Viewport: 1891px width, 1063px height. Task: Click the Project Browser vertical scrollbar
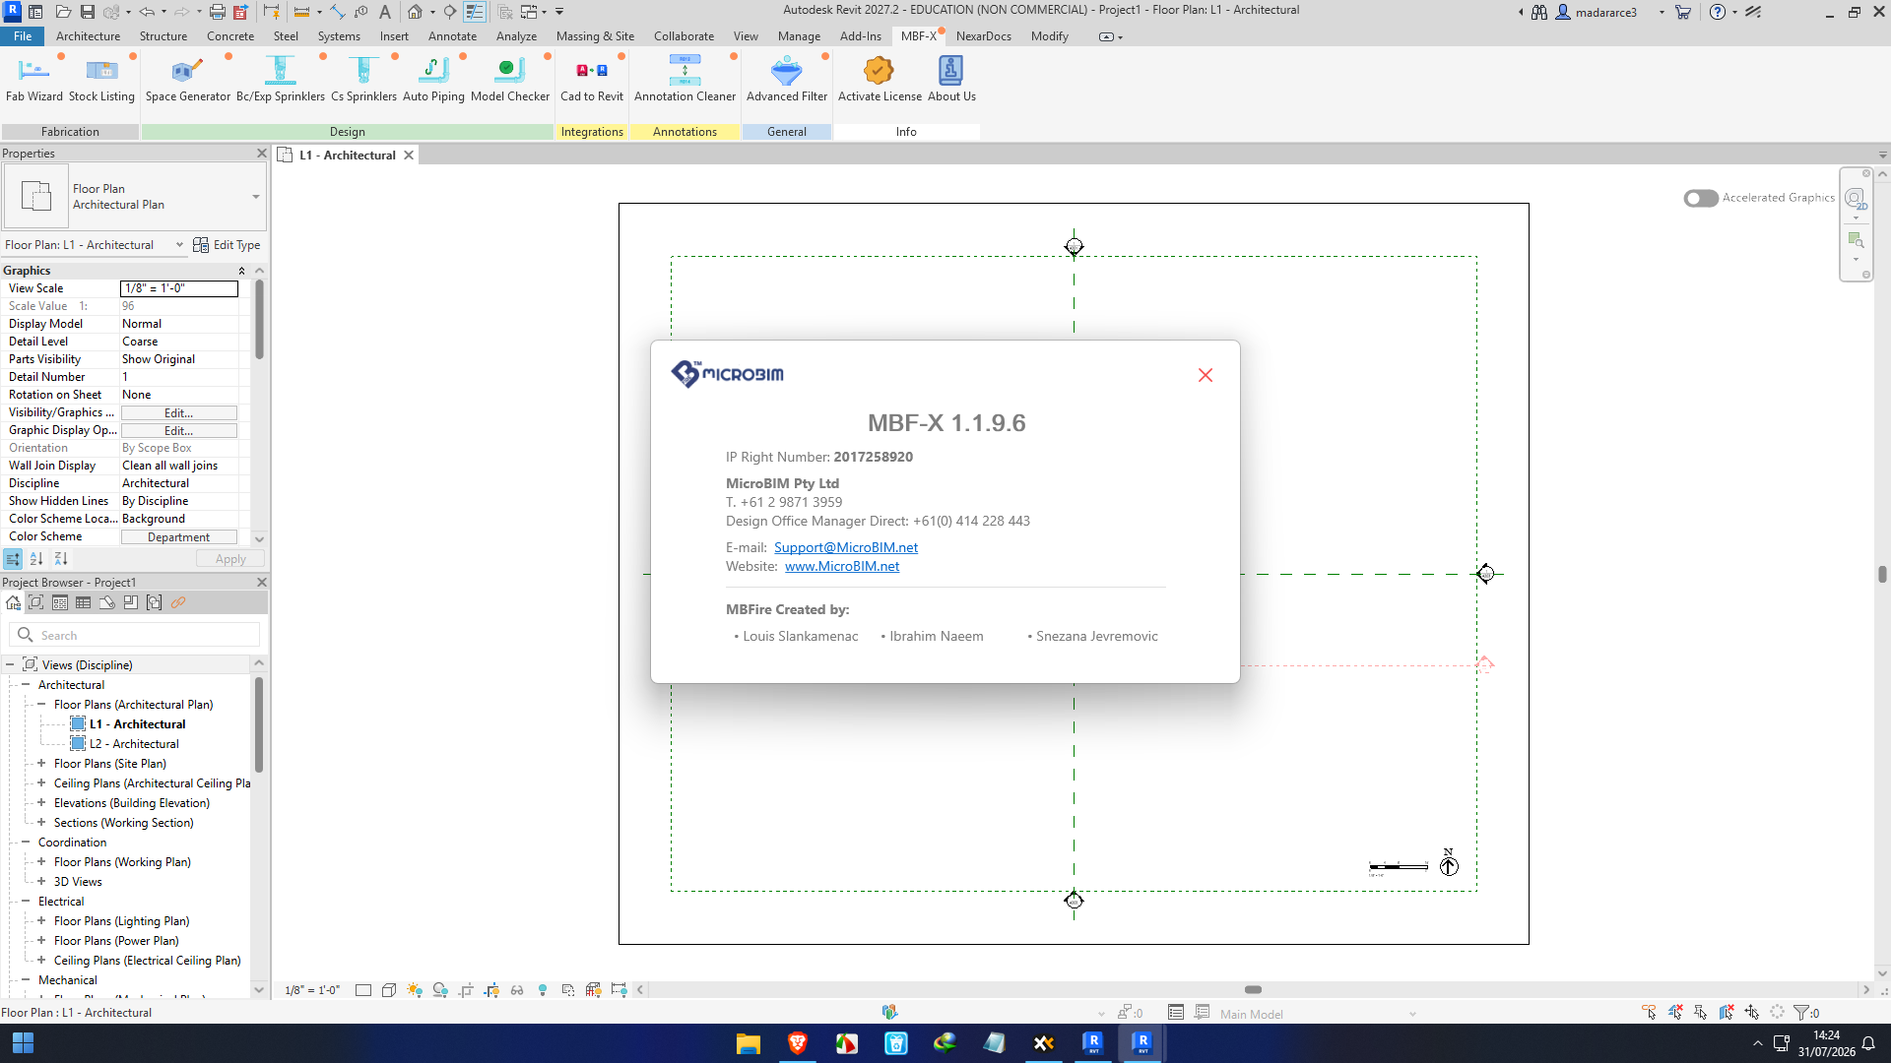[x=259, y=723]
